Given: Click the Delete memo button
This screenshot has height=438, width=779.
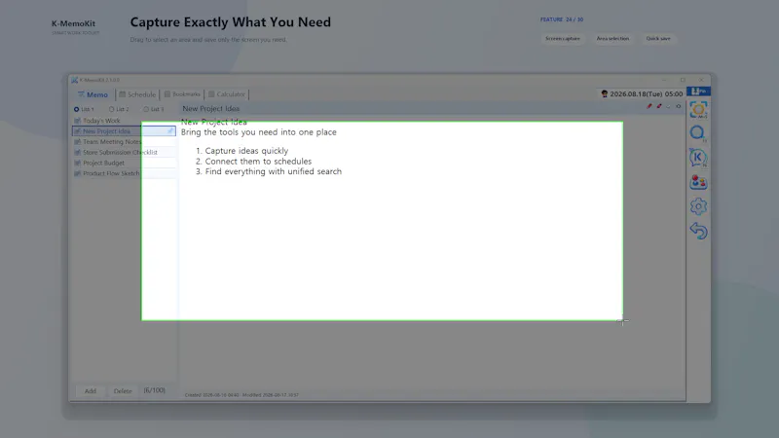Looking at the screenshot, I should point(123,391).
